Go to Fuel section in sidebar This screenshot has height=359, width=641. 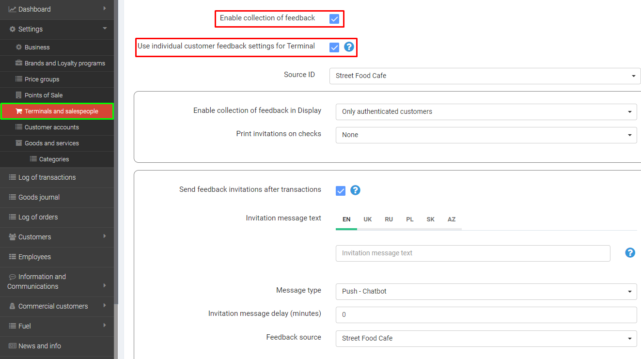(24, 326)
